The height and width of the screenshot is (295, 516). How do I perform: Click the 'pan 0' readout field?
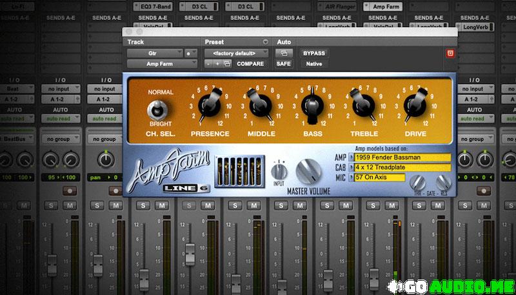tap(106, 178)
